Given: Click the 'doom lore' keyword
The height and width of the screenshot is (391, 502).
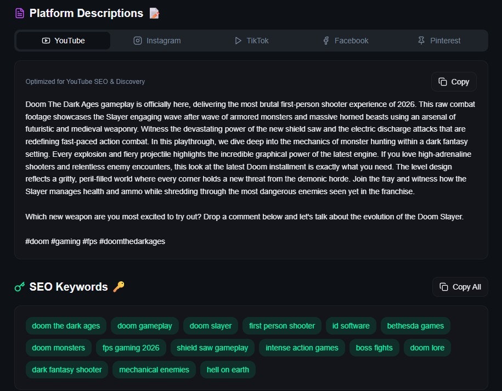Looking at the screenshot, I should point(427,348).
